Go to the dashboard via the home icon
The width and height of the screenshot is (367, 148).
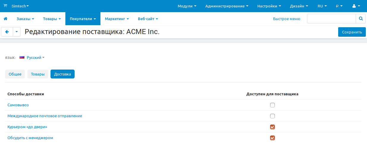[x=5, y=19]
